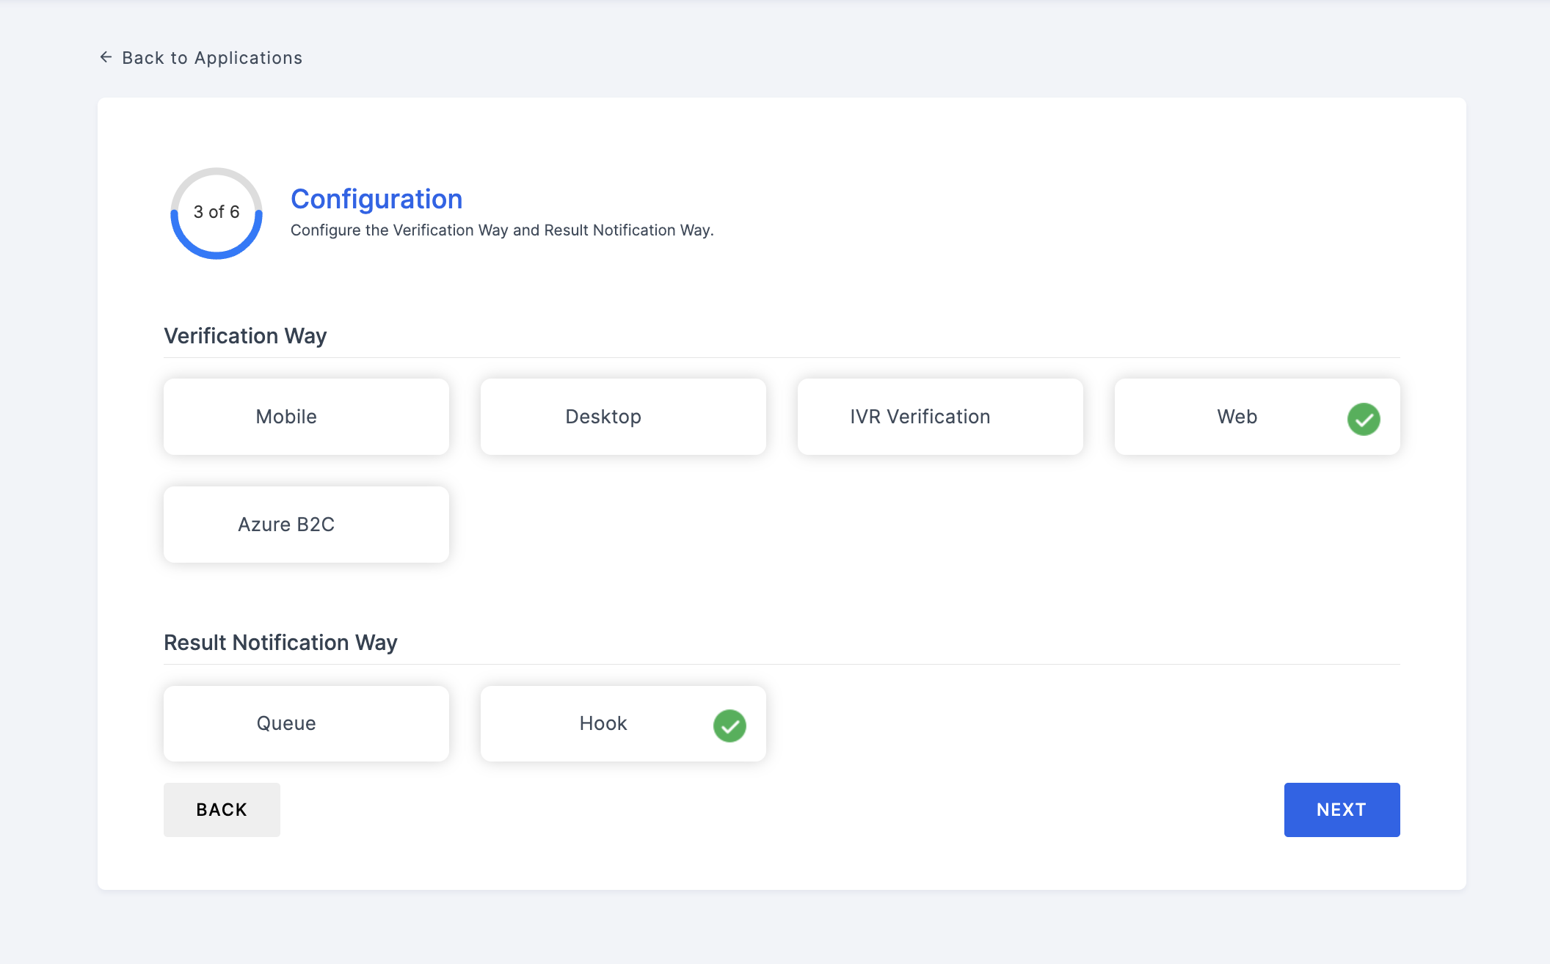Click the Configuration heading
Viewport: 1550px width, 964px height.
click(x=376, y=199)
